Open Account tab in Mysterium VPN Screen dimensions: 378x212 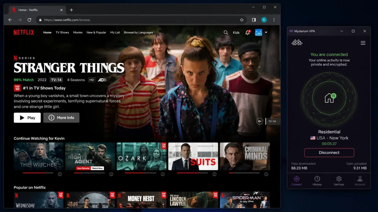[x=360, y=181]
